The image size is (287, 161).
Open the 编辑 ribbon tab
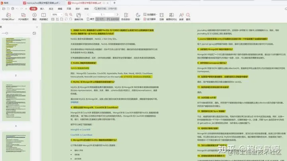60,9
